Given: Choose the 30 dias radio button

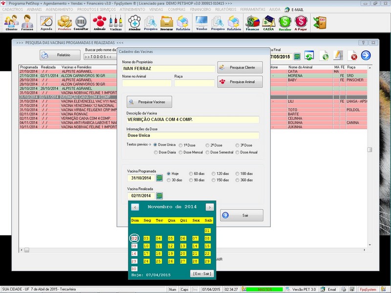Looking at the screenshot, I should 169,180.
